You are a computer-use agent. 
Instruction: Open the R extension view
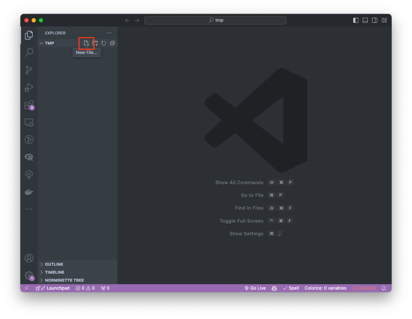(29, 157)
